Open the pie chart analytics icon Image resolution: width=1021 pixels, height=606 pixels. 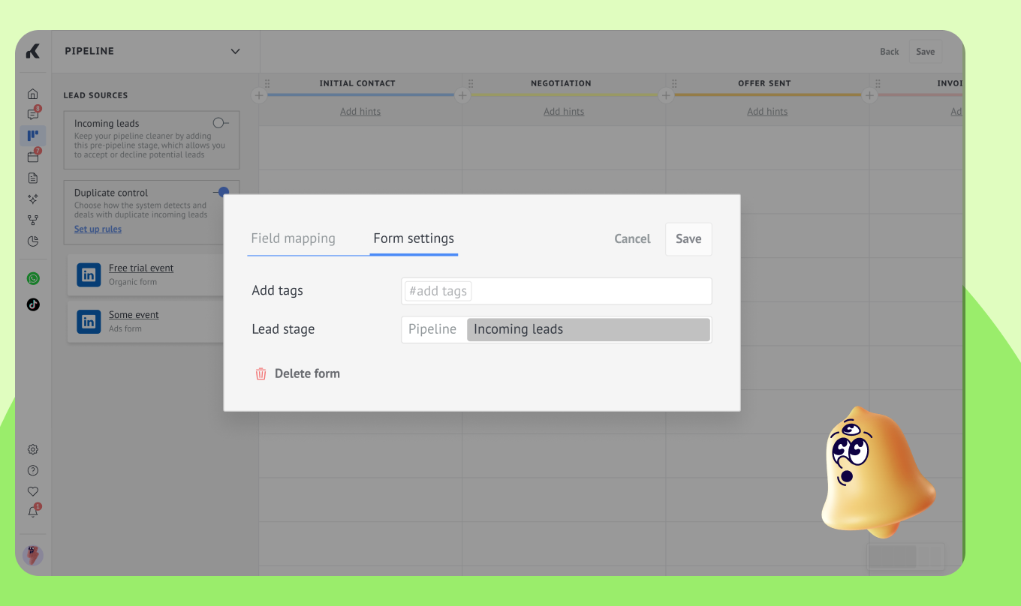32,241
